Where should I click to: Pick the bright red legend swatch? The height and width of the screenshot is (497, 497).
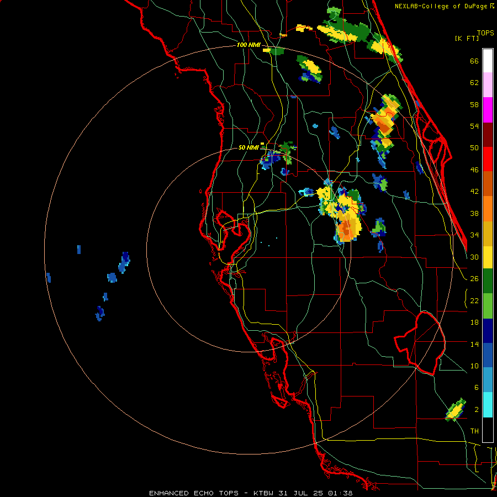488,159
